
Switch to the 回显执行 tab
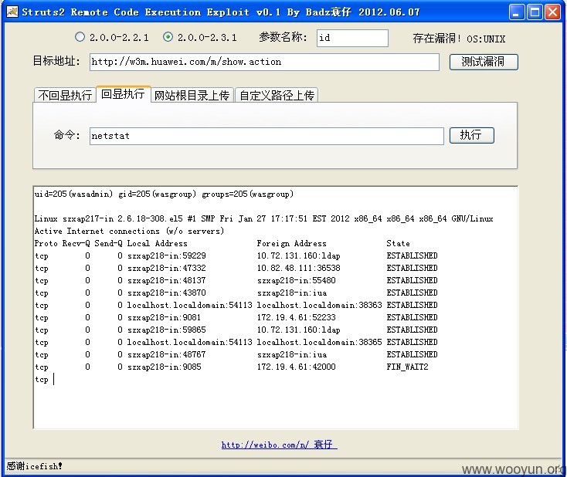pyautogui.click(x=123, y=94)
